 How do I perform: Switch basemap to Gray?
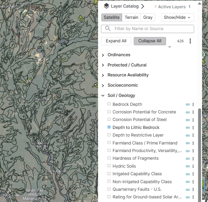148,18
